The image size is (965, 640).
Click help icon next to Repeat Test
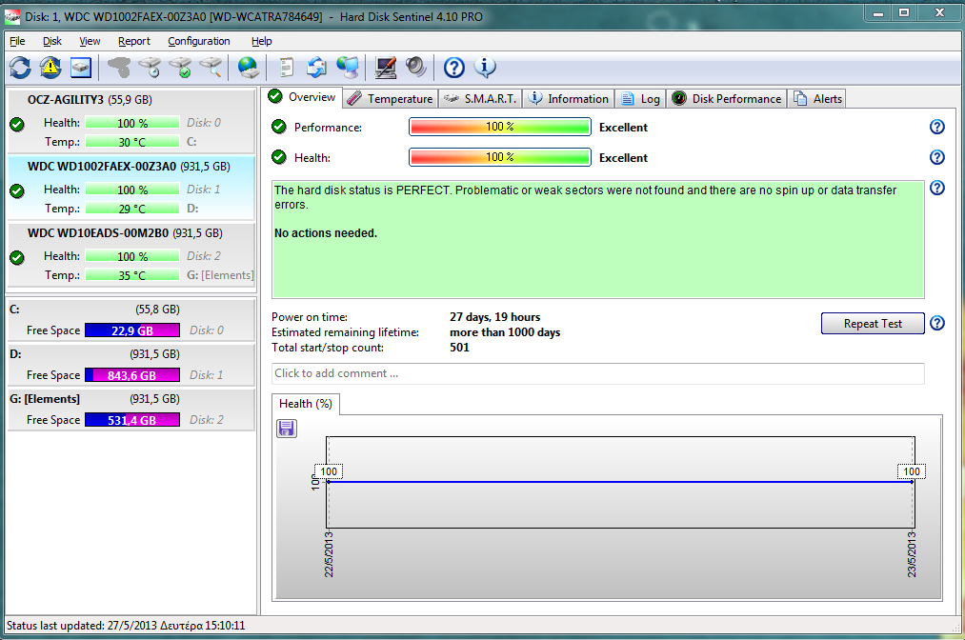point(936,323)
